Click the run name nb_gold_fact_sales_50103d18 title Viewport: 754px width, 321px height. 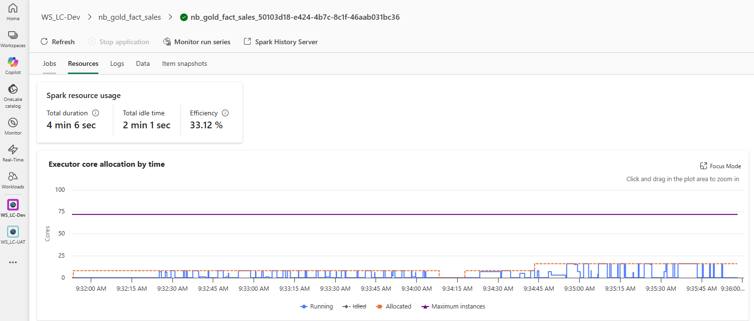295,17
